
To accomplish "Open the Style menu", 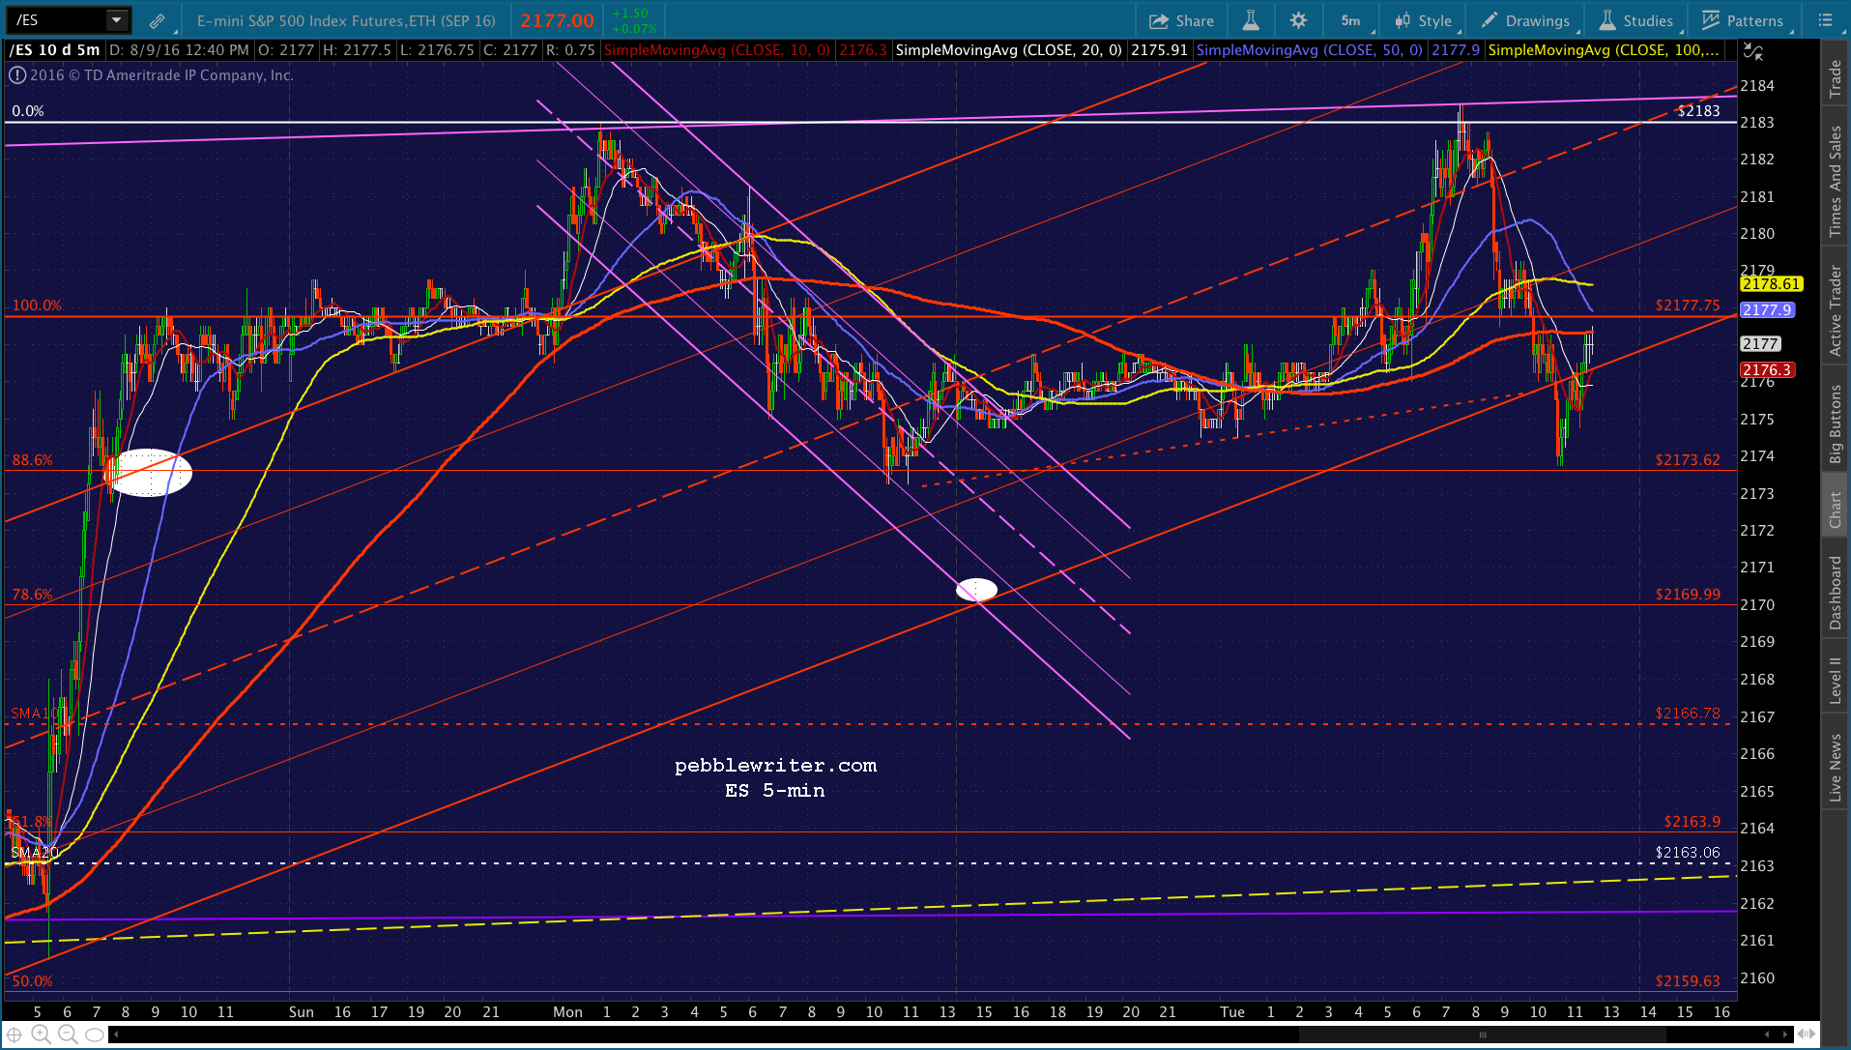I will 1424,20.
